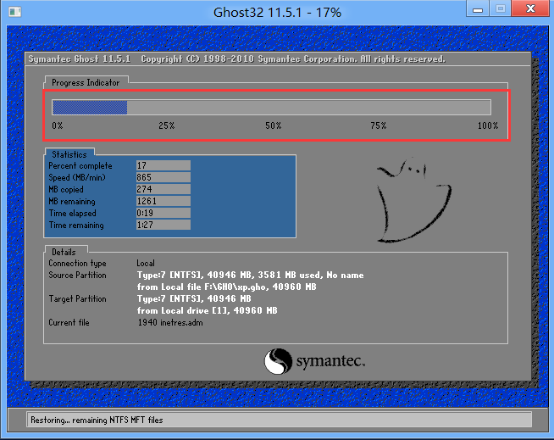Select the Speed (MB/min) value field
This screenshot has height=440, width=554.
pos(163,178)
